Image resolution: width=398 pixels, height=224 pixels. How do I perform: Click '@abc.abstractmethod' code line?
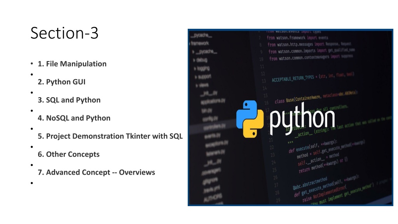tap(310, 184)
